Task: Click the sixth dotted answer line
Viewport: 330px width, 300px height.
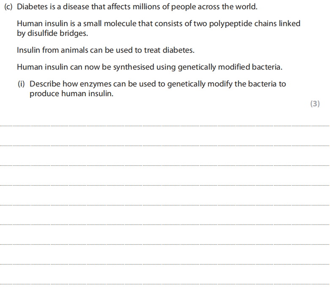Action: point(165,224)
